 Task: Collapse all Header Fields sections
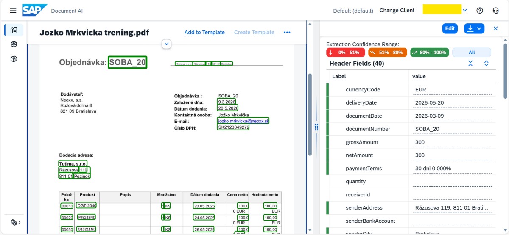pyautogui.click(x=470, y=64)
